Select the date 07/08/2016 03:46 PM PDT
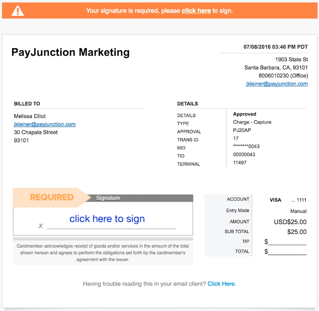 (276, 47)
